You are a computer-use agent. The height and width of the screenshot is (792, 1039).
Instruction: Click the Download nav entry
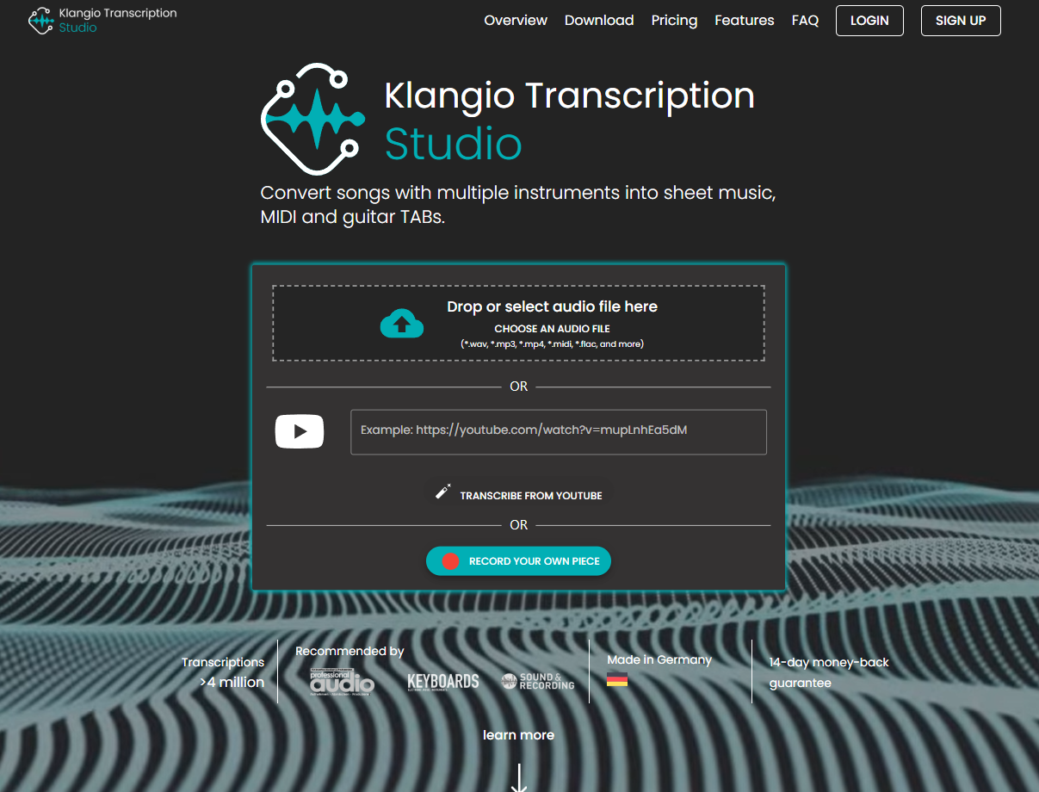click(x=599, y=20)
